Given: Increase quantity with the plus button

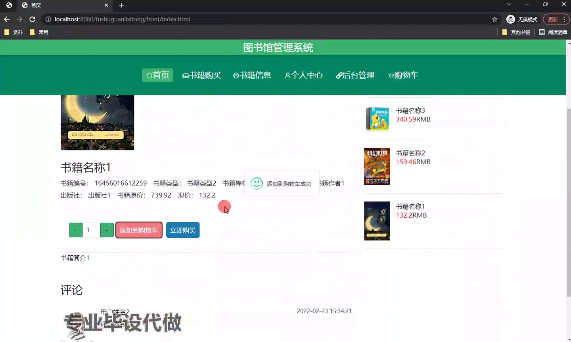Looking at the screenshot, I should click(107, 230).
